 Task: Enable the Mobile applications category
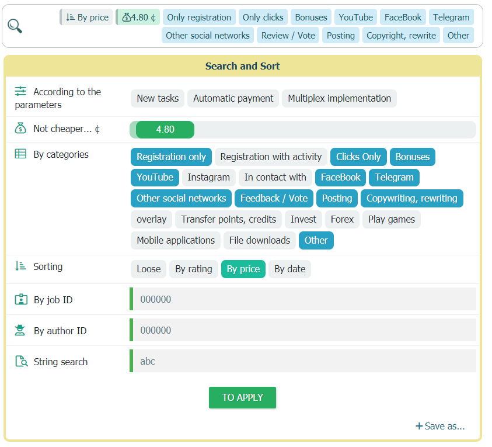[176, 241]
